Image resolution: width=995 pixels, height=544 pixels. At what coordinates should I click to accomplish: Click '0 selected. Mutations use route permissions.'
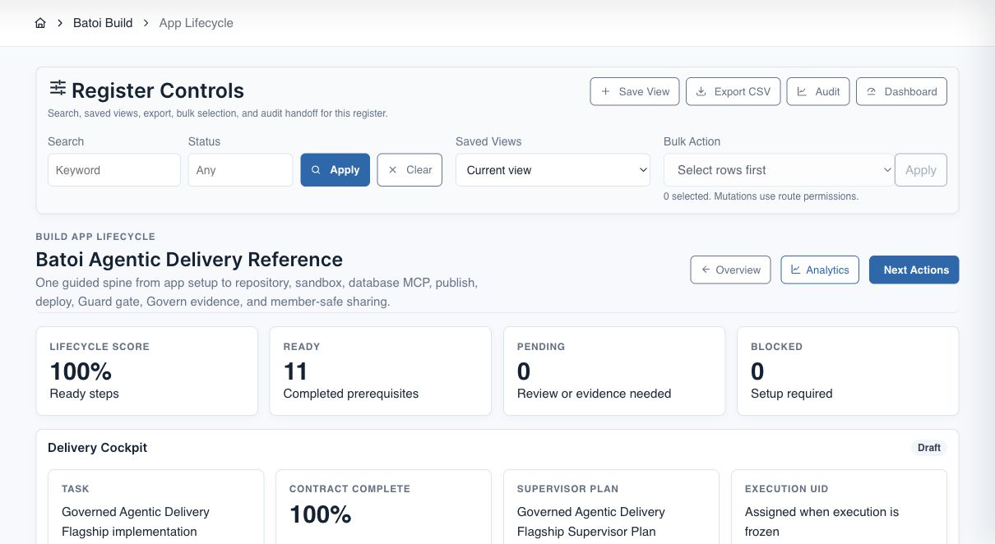761,196
